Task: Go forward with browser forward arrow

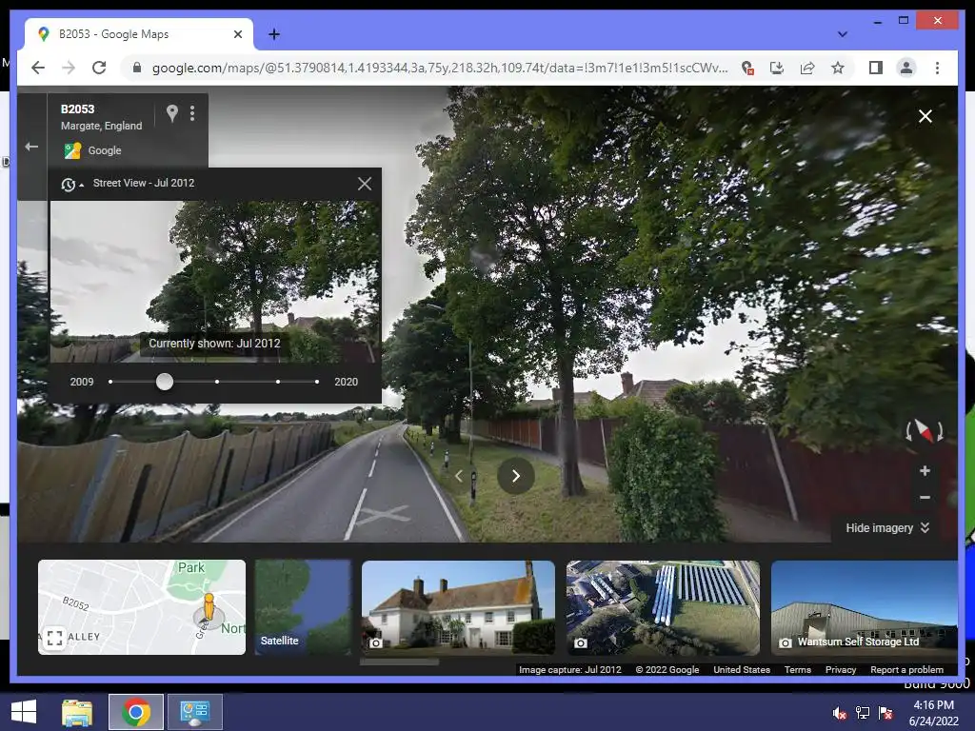Action: pos(69,68)
